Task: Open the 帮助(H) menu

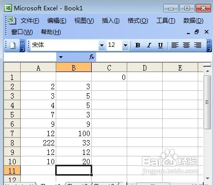Action: (x=51, y=32)
